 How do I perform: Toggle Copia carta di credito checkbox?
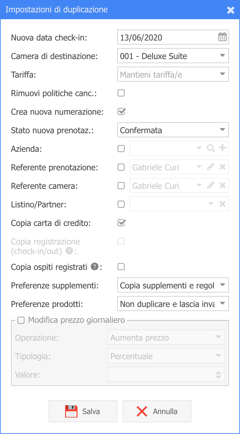[x=121, y=222]
